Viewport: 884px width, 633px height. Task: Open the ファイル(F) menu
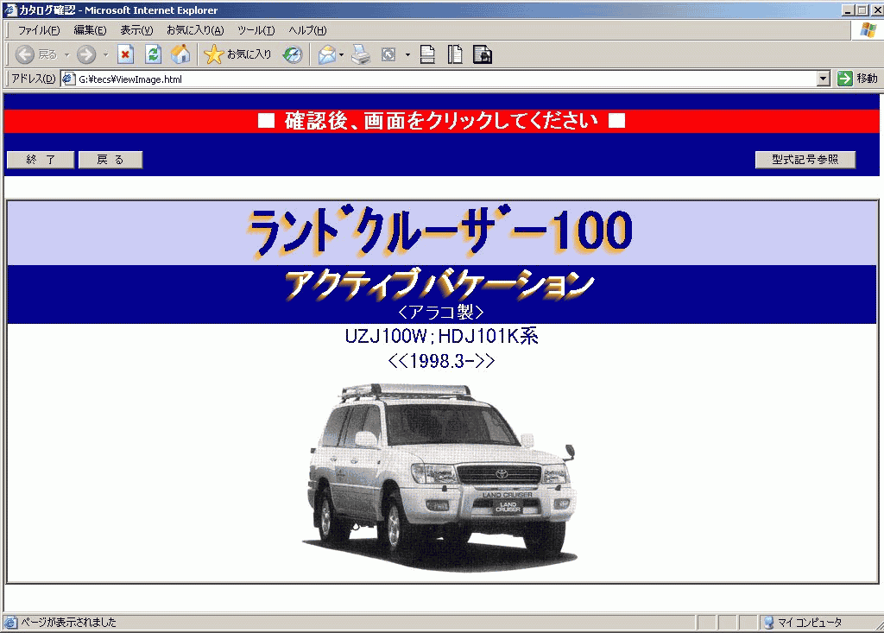point(38,30)
